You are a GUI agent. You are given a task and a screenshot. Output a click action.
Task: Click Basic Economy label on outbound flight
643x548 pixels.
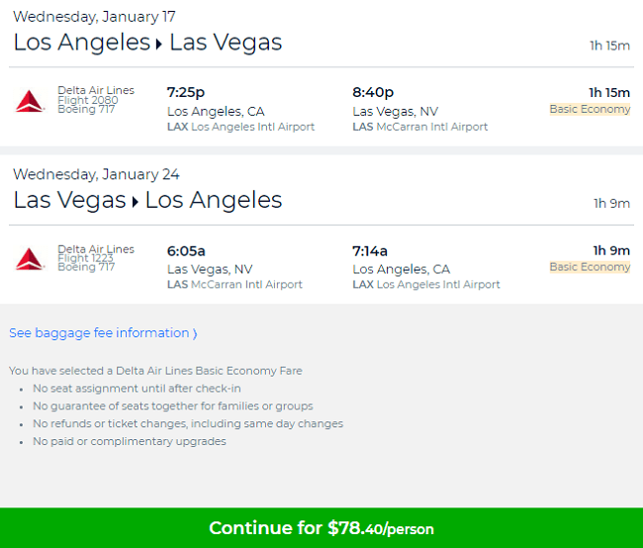click(590, 109)
